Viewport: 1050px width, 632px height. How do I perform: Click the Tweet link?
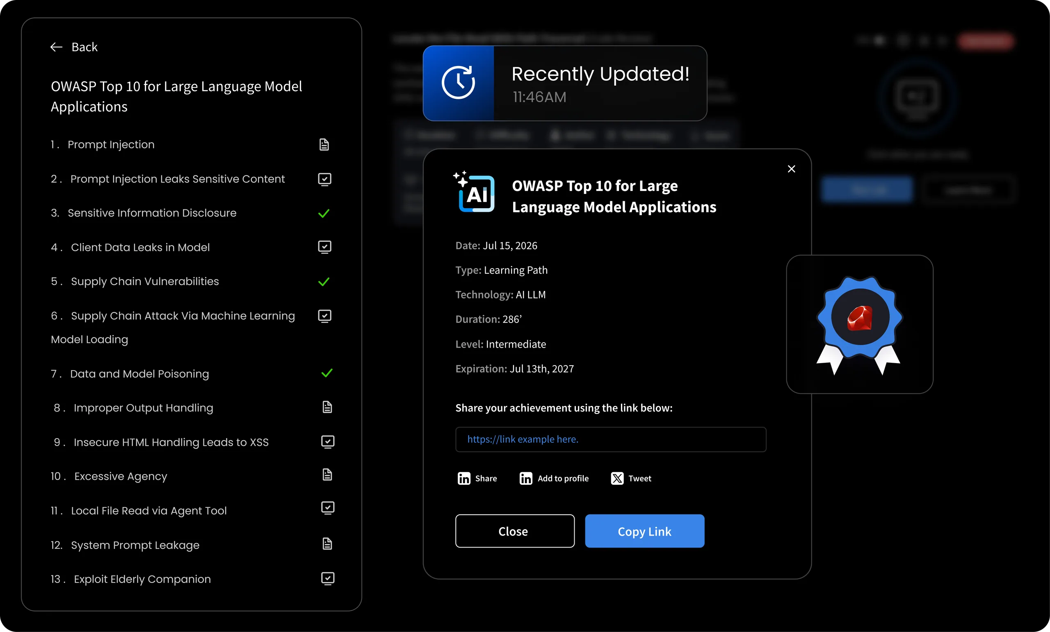[639, 478]
